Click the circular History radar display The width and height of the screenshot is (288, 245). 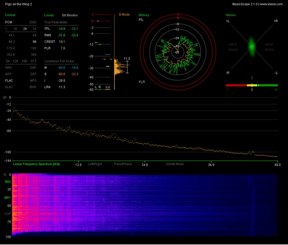click(177, 51)
